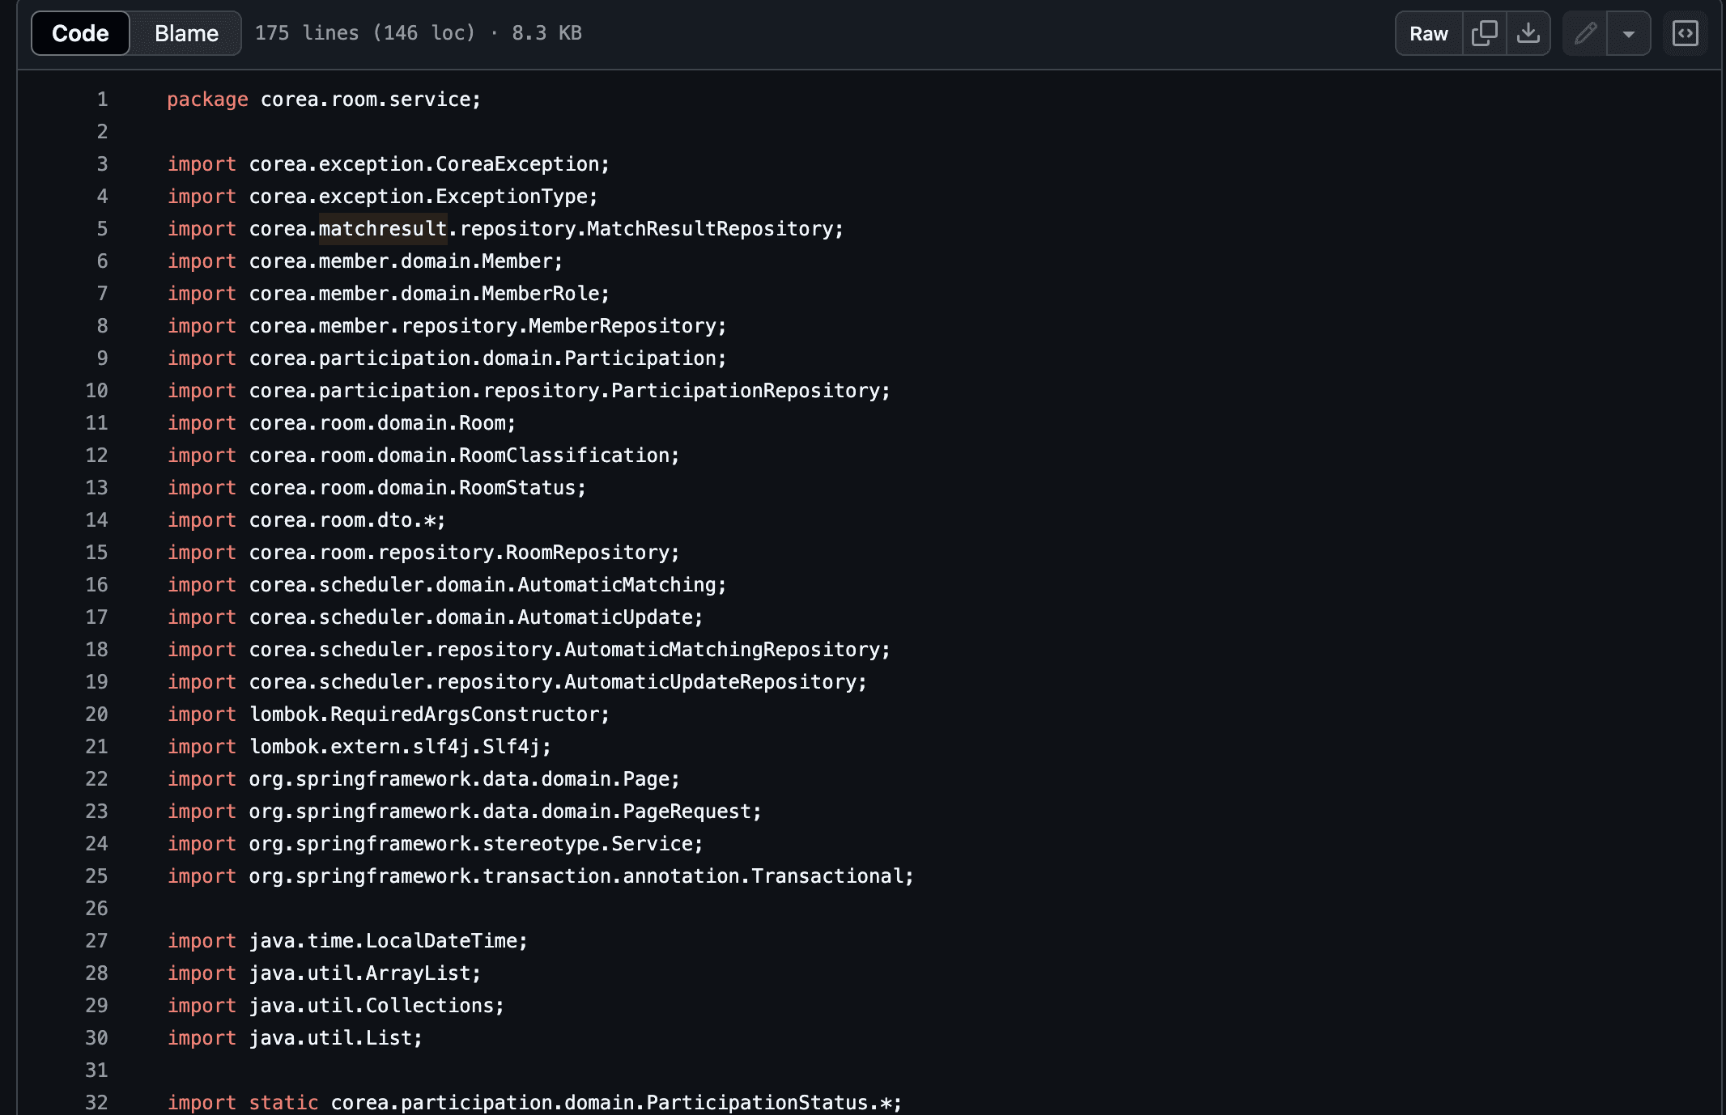
Task: Select line number 1
Action: (102, 100)
